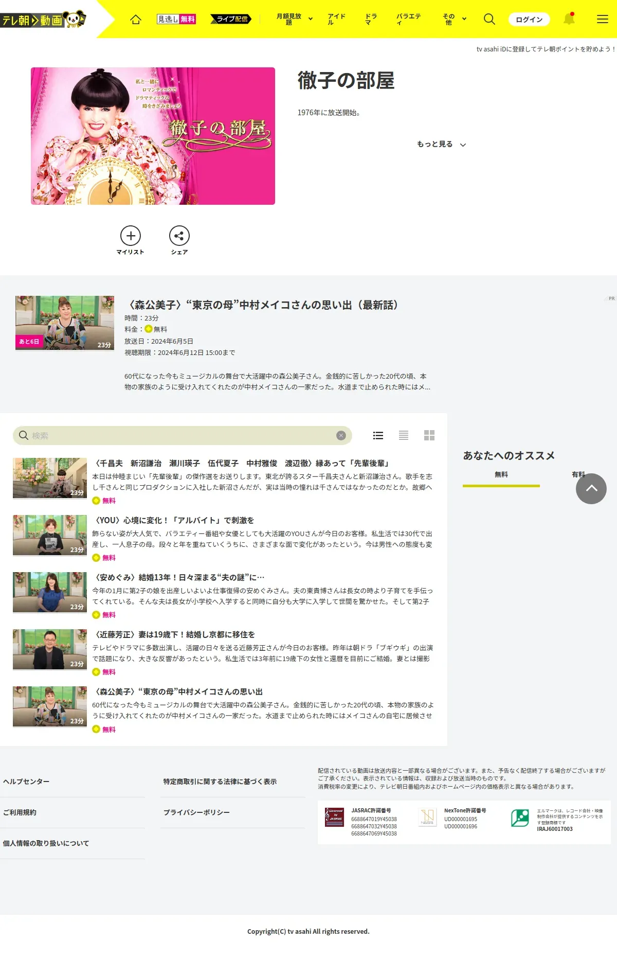Select the 有料 recommendations tab

pos(578,474)
